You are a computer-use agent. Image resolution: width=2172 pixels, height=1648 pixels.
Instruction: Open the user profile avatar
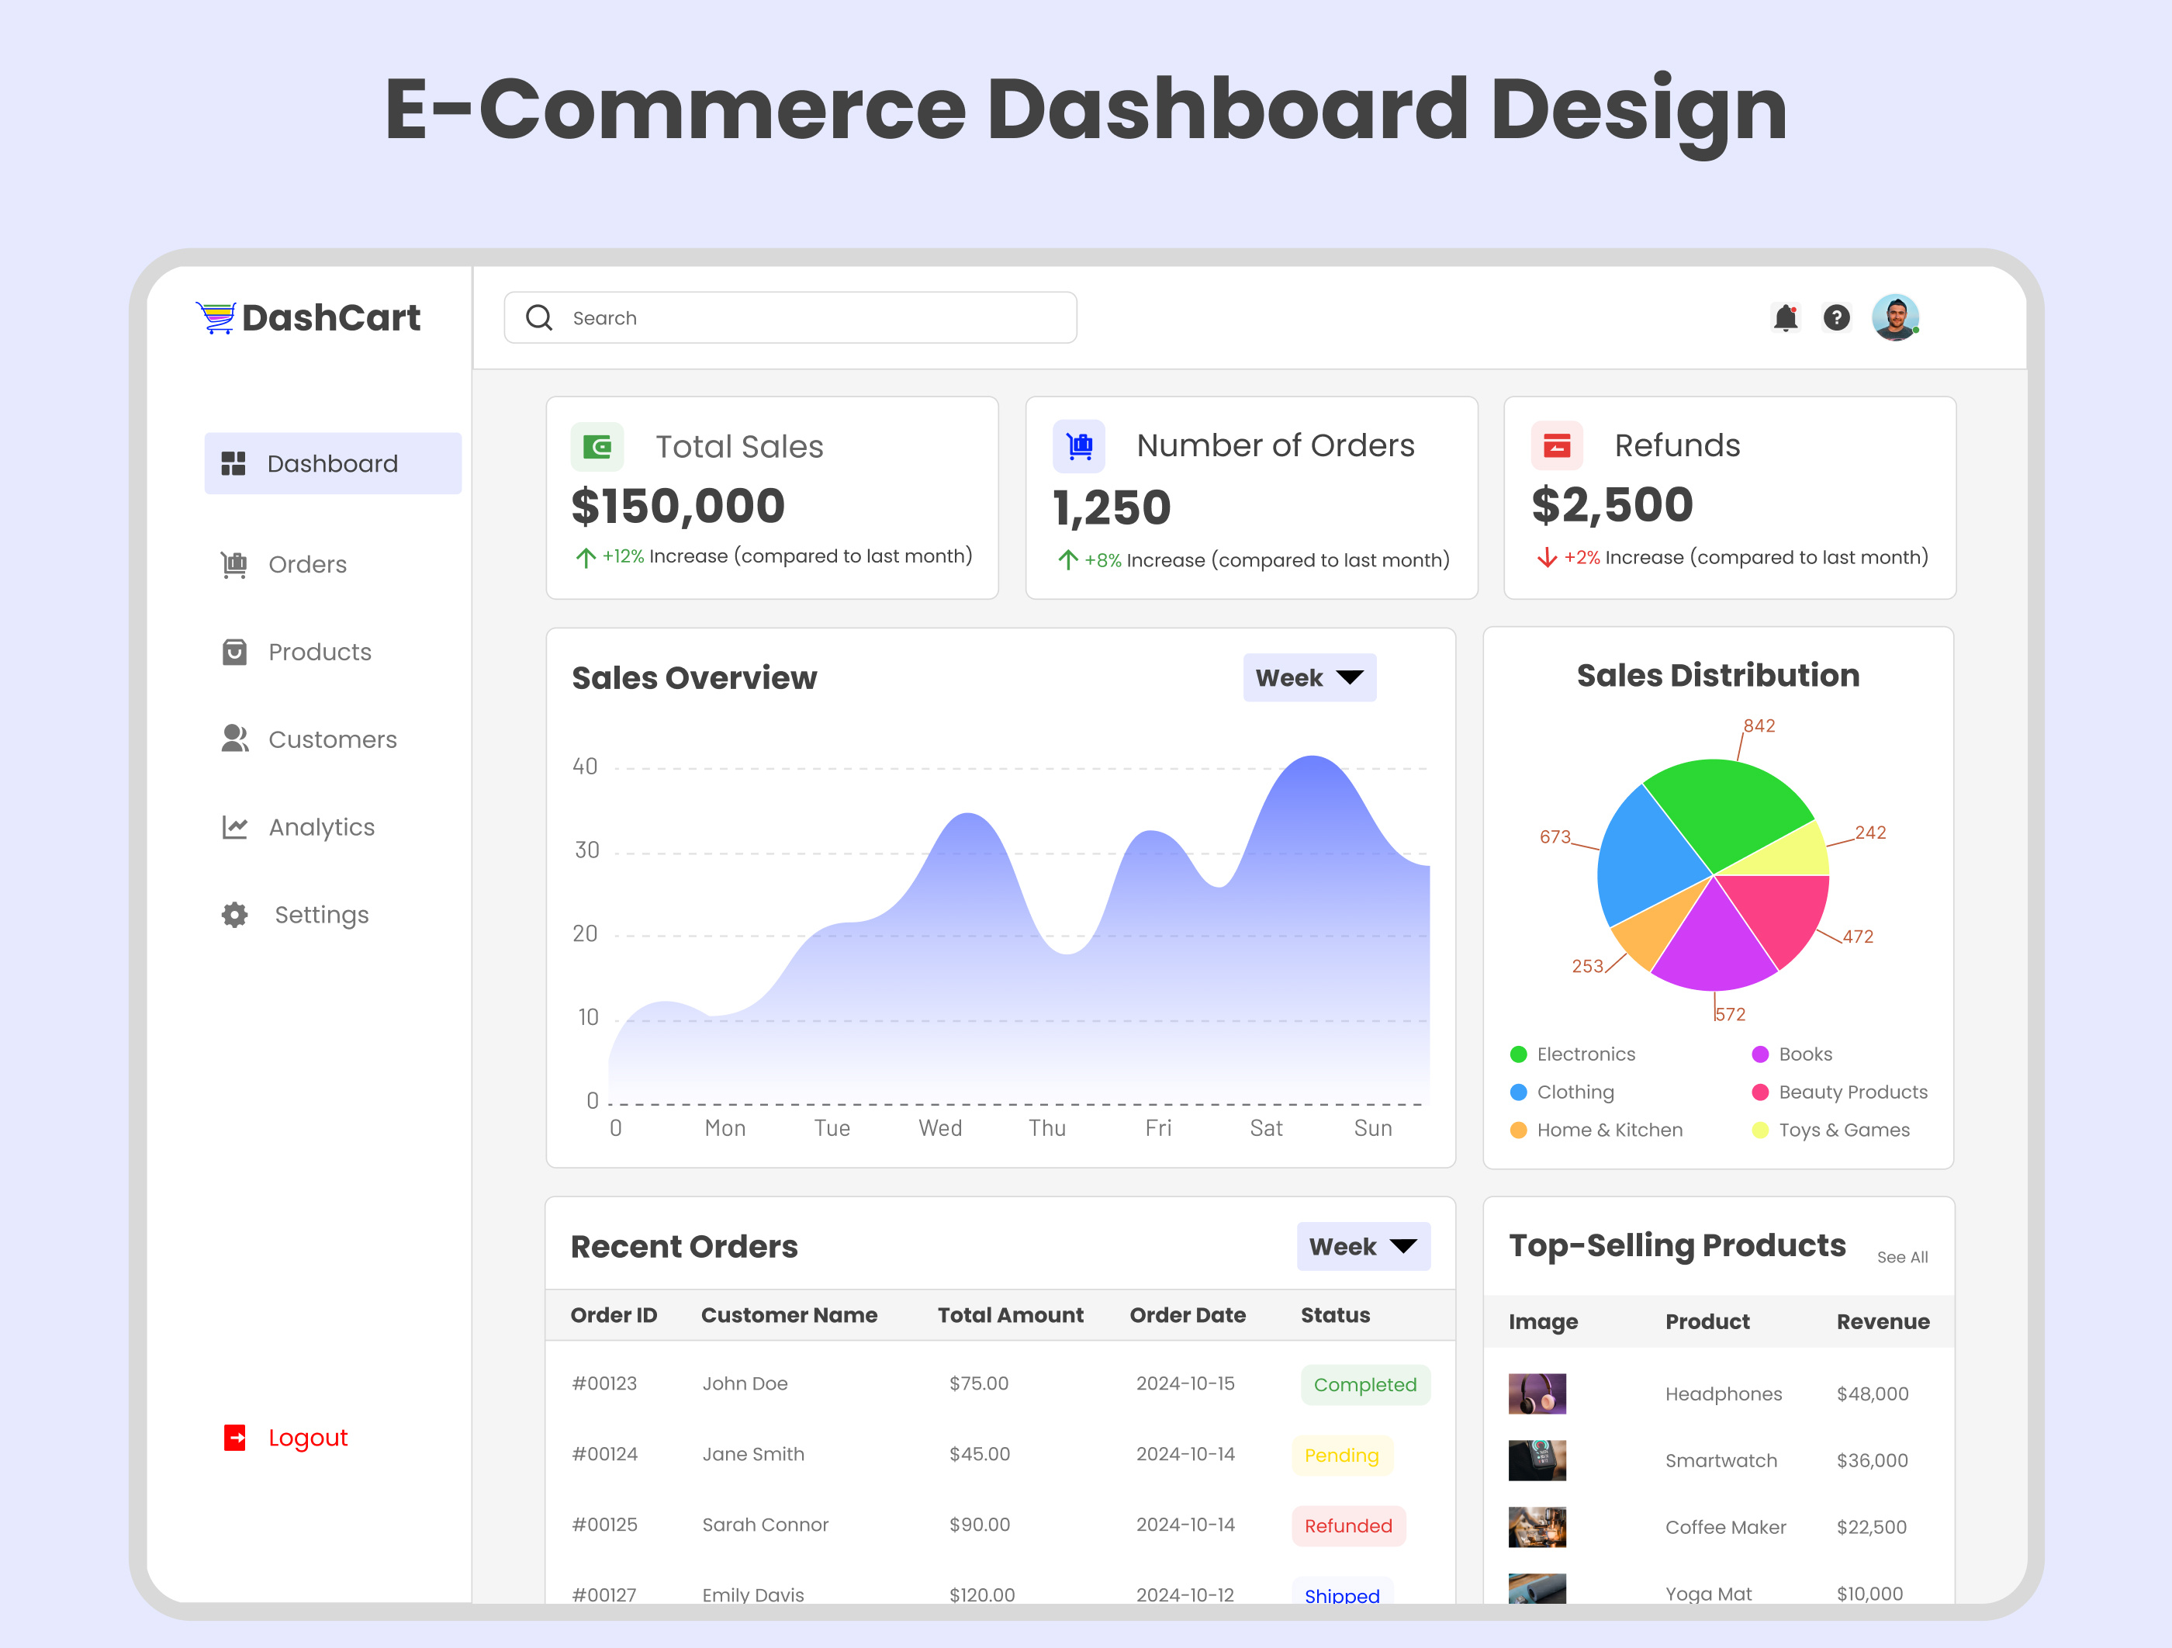(x=1896, y=317)
